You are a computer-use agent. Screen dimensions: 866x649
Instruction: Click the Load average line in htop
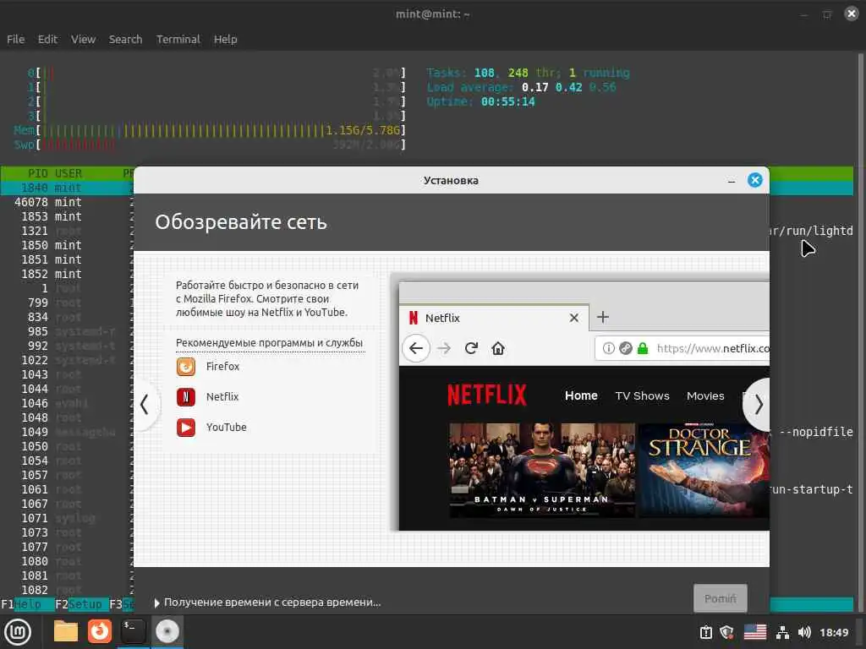click(521, 87)
